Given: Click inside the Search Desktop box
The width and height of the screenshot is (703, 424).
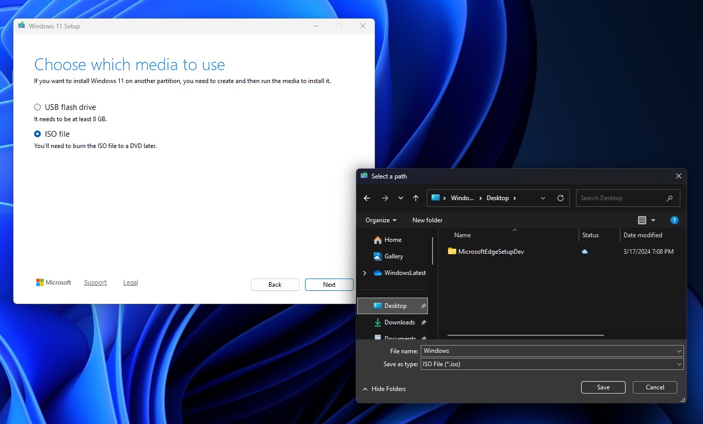Looking at the screenshot, I should tap(619, 198).
